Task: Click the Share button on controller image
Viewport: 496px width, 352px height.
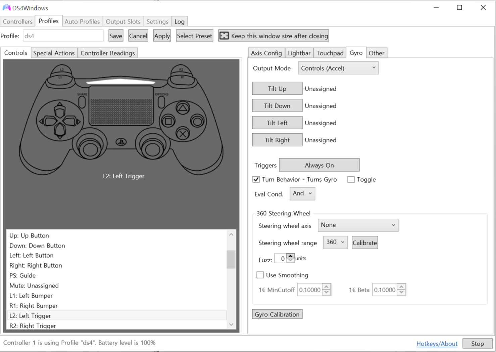Action: [82, 102]
